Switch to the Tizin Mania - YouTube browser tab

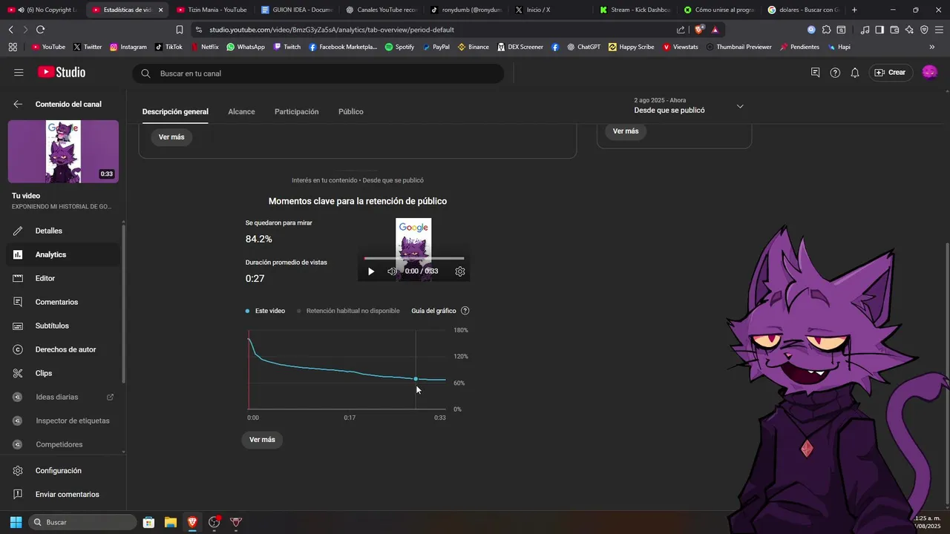point(212,10)
